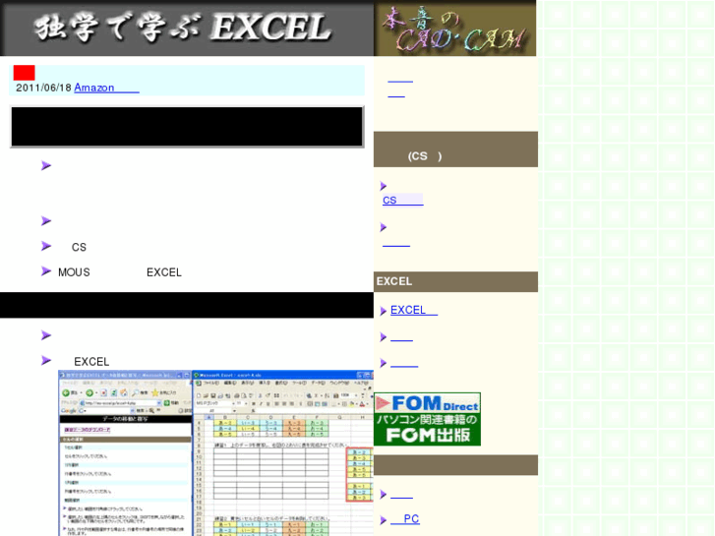
Task: Open the underlined EXCEL link in the sidebar
Action: coord(414,310)
